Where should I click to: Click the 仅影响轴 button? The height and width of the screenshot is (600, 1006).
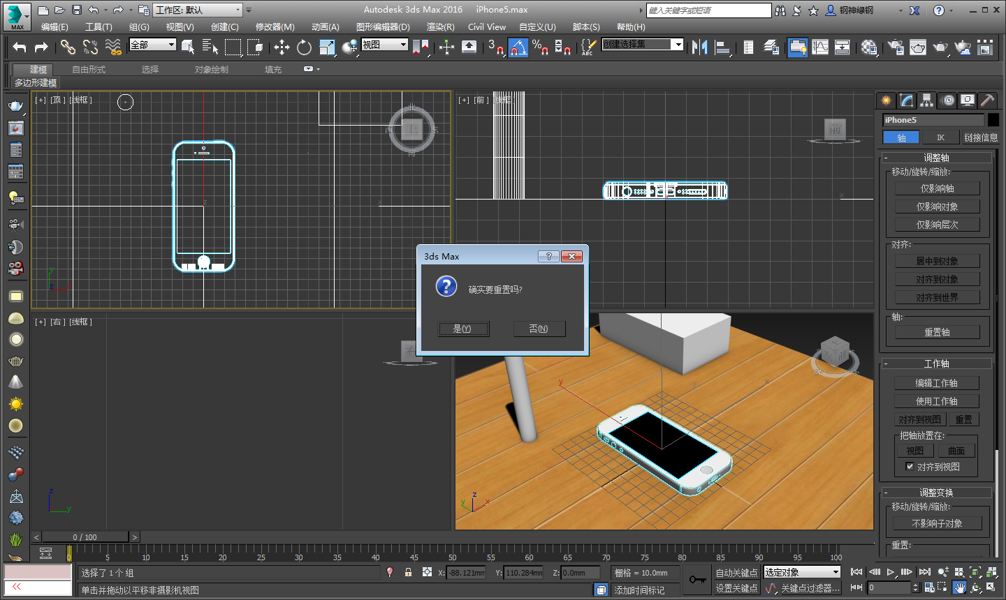[938, 188]
